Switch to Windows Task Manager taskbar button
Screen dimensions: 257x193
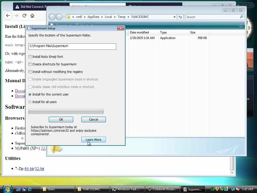point(127,189)
